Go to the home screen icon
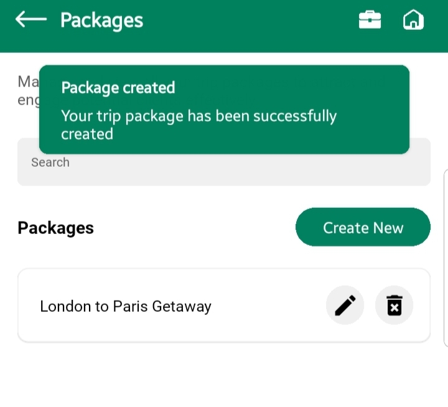Screen dimensions: 448x407 pyautogui.click(x=413, y=21)
